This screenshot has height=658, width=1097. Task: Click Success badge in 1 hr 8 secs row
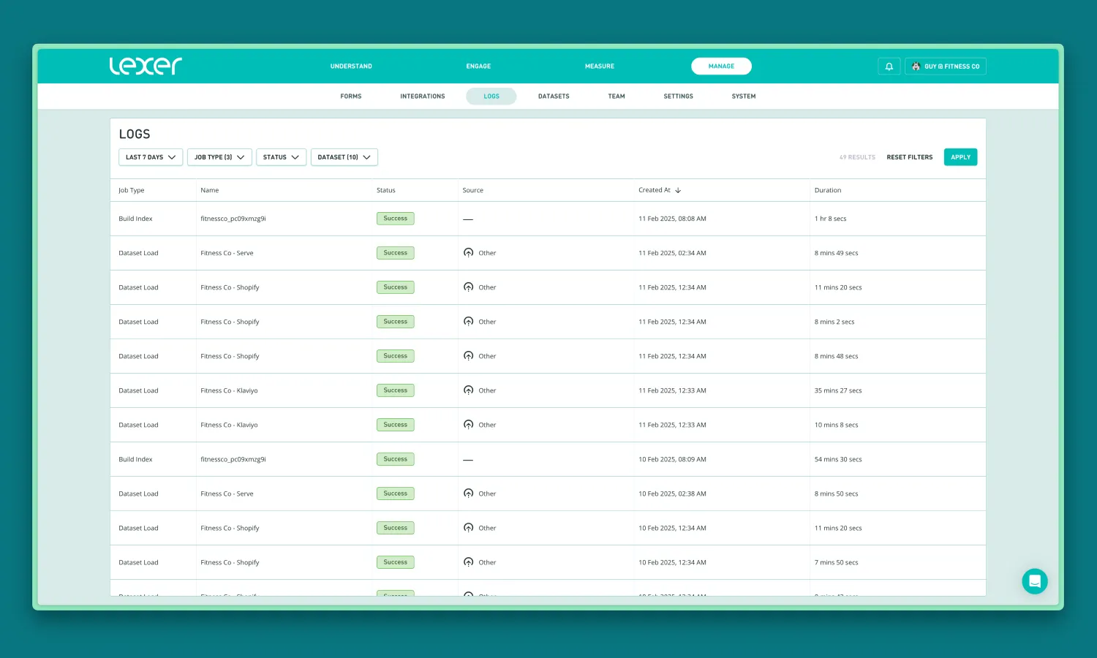tap(396, 219)
